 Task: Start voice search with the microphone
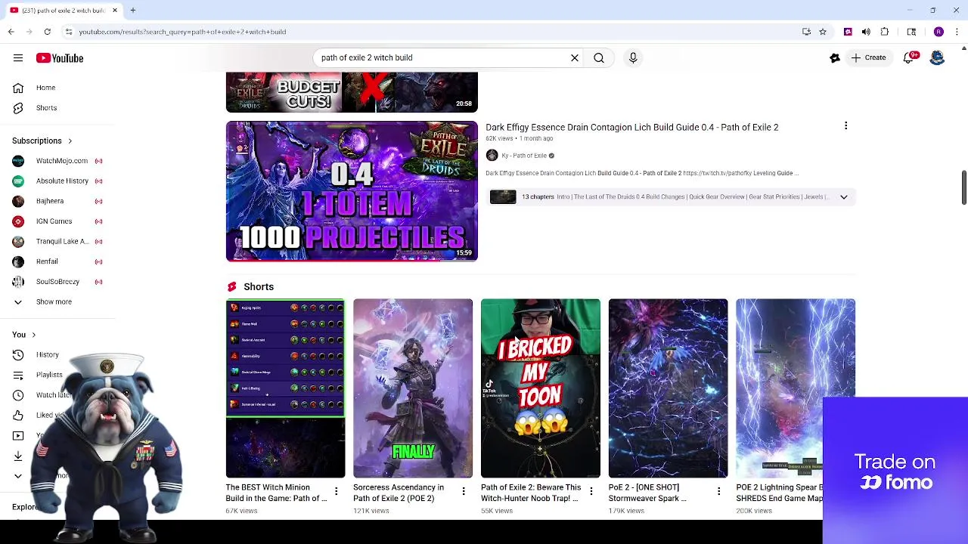pyautogui.click(x=633, y=57)
